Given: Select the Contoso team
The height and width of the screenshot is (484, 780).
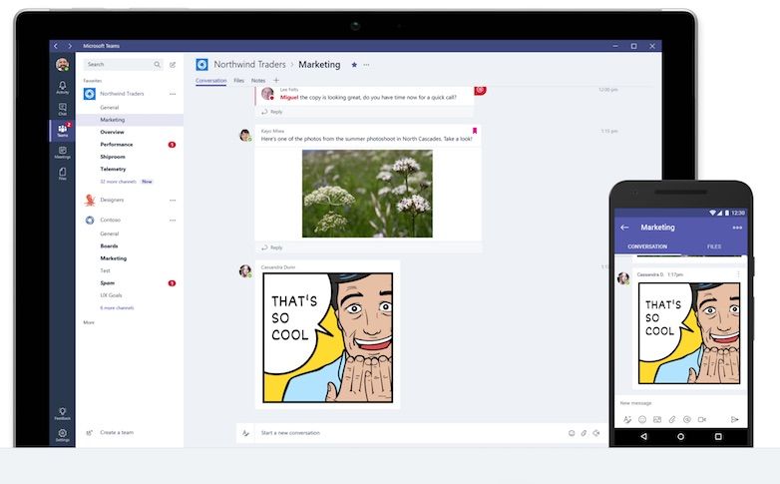Looking at the screenshot, I should click(110, 221).
